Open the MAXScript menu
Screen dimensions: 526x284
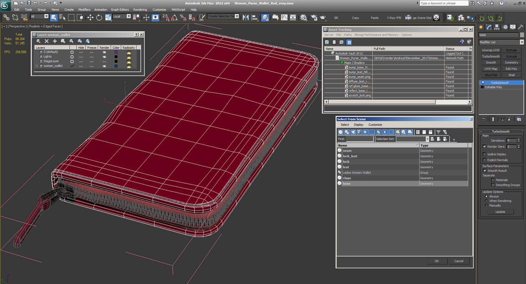click(x=178, y=10)
